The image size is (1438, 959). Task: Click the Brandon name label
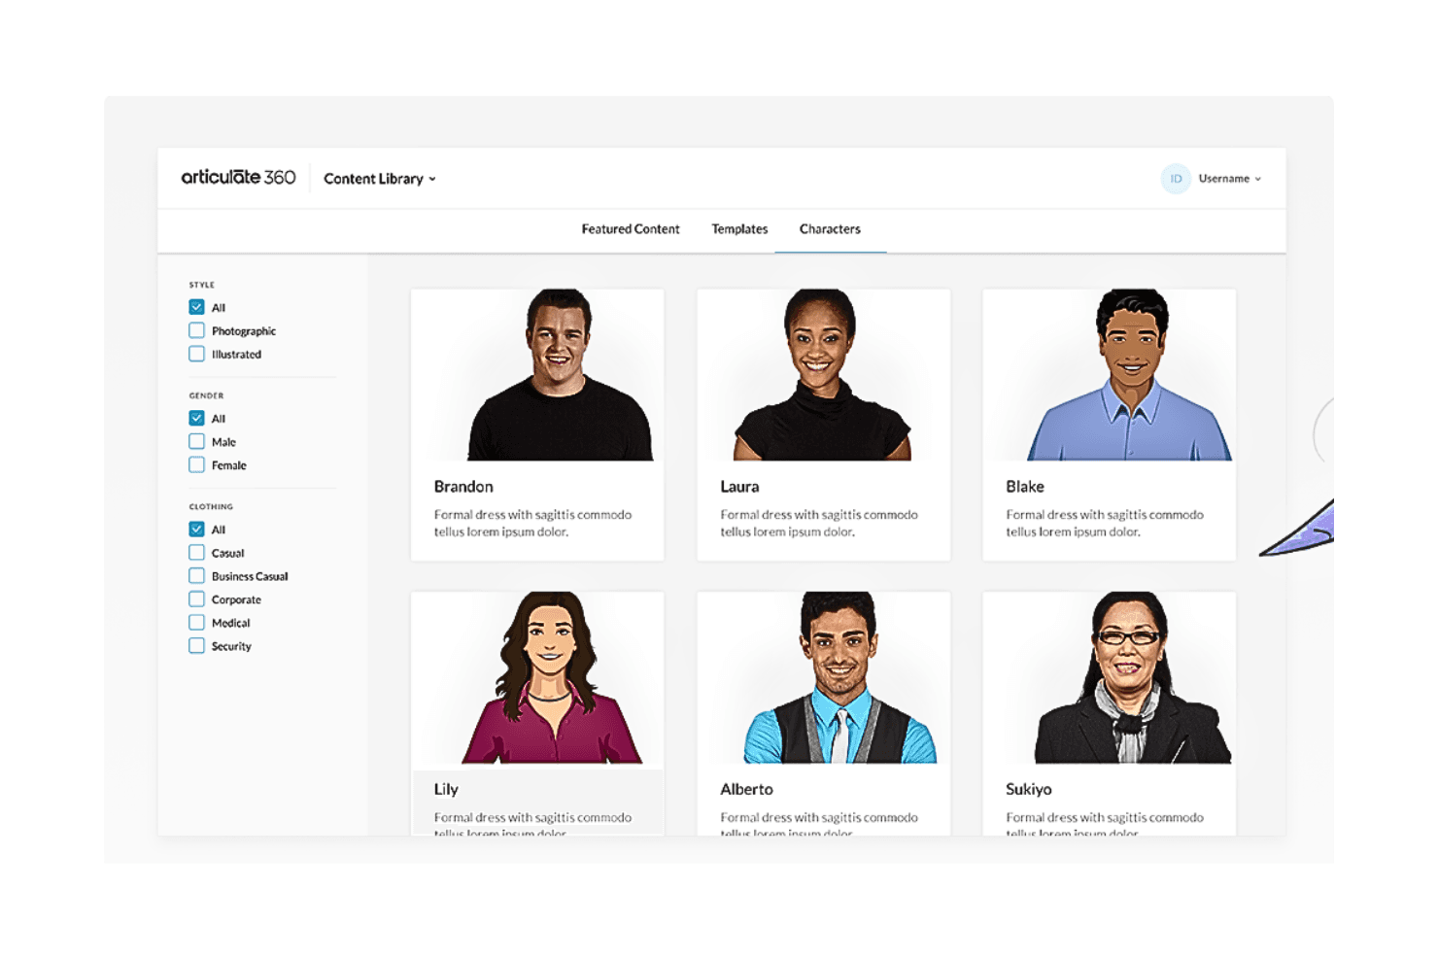pyautogui.click(x=463, y=487)
